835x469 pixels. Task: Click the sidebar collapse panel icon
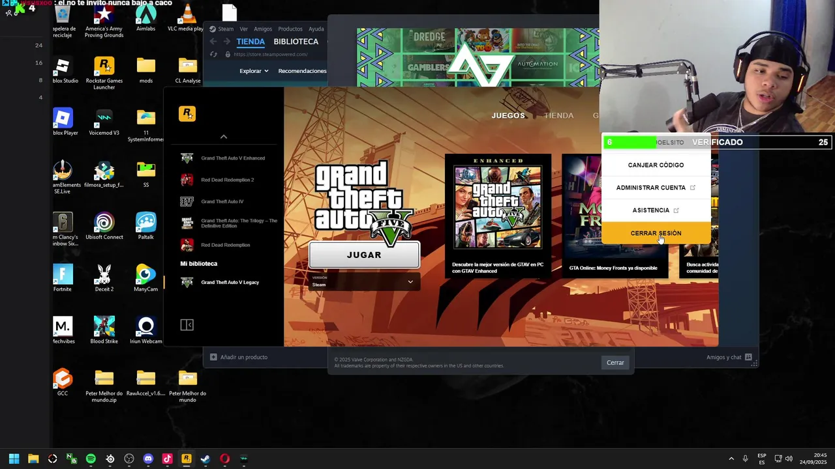pyautogui.click(x=187, y=325)
